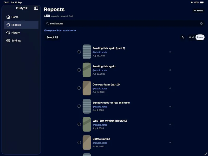The image size is (208, 156).
Task: Switch to Grid view
Action: (191, 37)
